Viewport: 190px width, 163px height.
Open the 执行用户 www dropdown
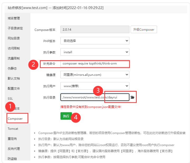point(95,86)
